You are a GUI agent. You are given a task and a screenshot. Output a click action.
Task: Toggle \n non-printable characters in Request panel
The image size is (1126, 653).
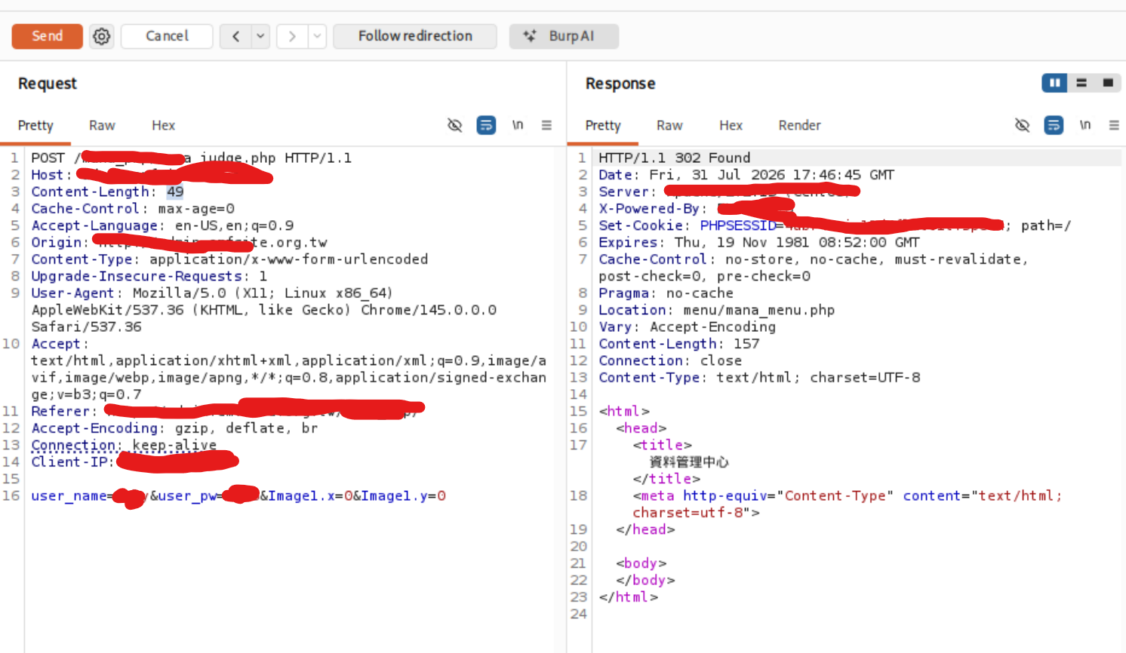pyautogui.click(x=518, y=125)
